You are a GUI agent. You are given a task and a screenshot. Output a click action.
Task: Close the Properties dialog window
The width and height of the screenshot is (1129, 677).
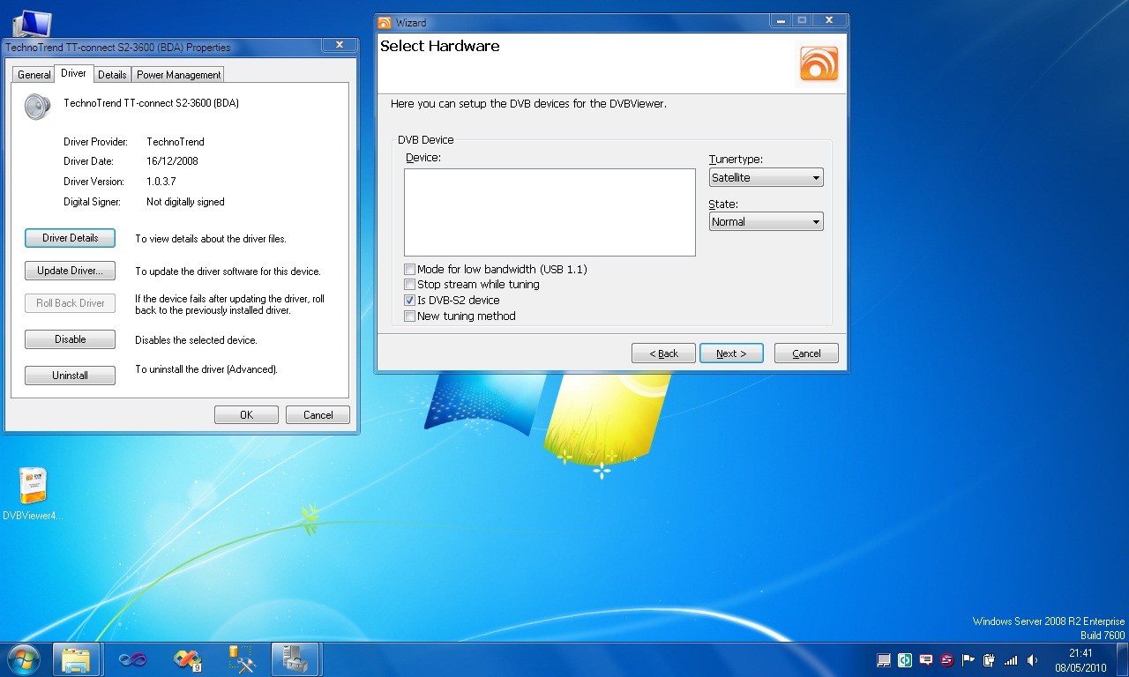point(339,45)
